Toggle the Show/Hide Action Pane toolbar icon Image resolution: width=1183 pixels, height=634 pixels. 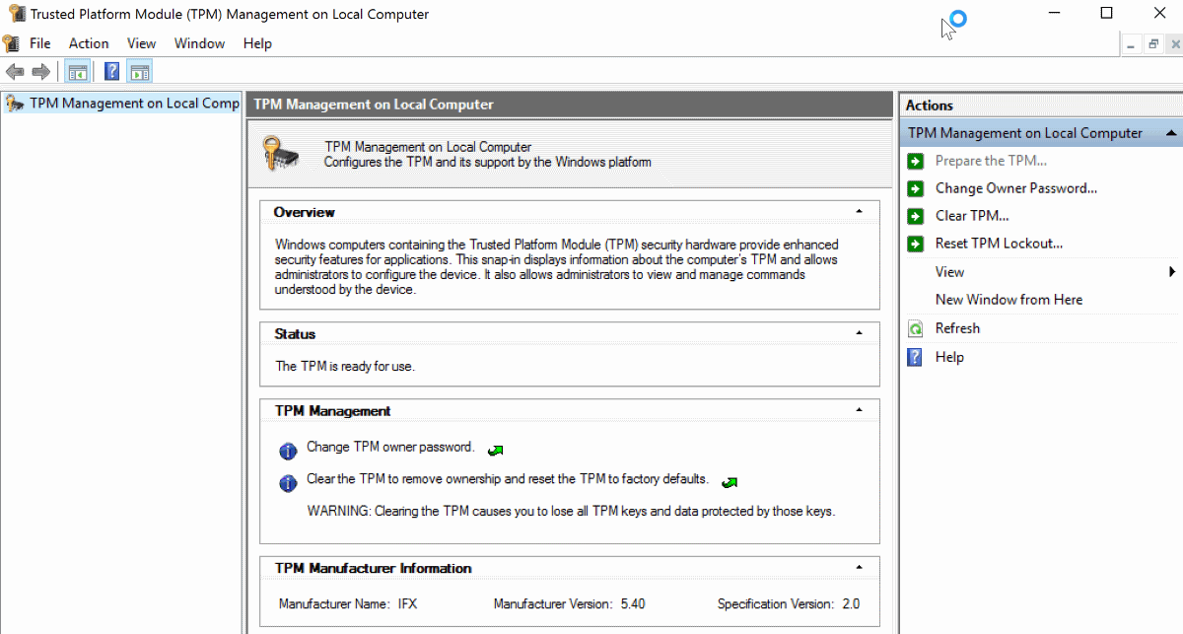[139, 71]
